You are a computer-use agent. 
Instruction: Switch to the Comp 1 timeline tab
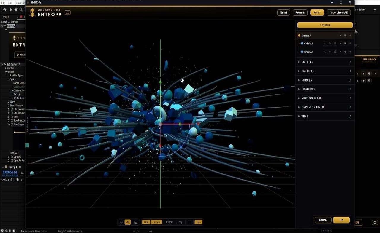(13, 167)
